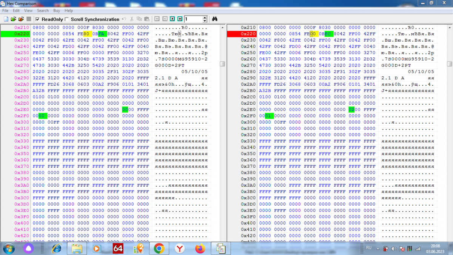This screenshot has height=255, width=453.
Task: Open second file with the red-marked folder icon
Action: tap(21, 19)
